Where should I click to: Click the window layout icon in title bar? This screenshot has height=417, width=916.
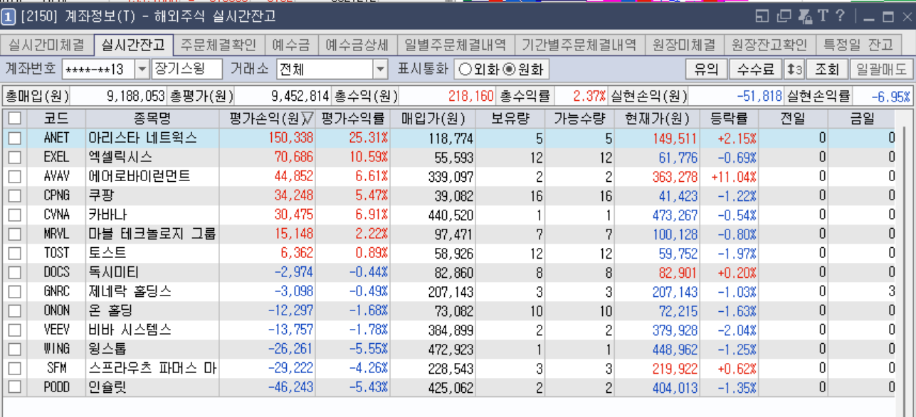click(762, 16)
